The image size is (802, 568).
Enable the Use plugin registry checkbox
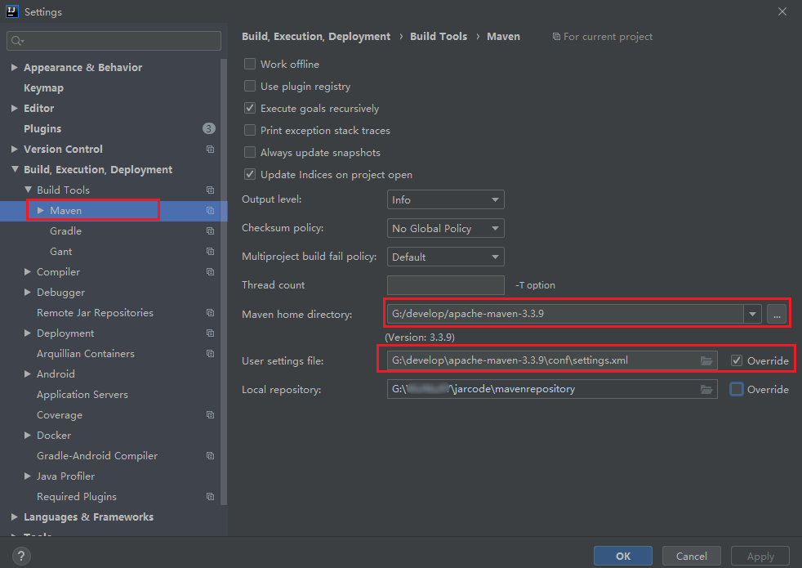(250, 86)
